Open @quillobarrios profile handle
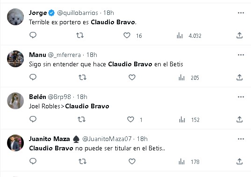 (78, 13)
